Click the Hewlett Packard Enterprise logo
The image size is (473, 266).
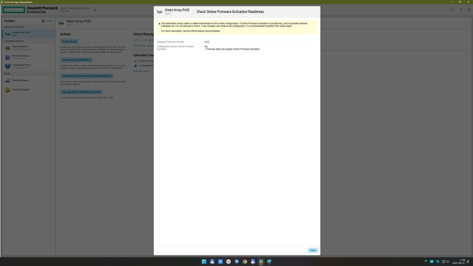30,10
